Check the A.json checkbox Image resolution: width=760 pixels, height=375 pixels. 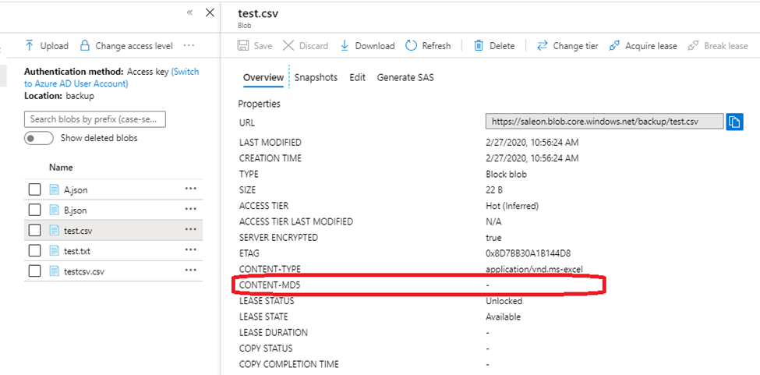coord(34,190)
